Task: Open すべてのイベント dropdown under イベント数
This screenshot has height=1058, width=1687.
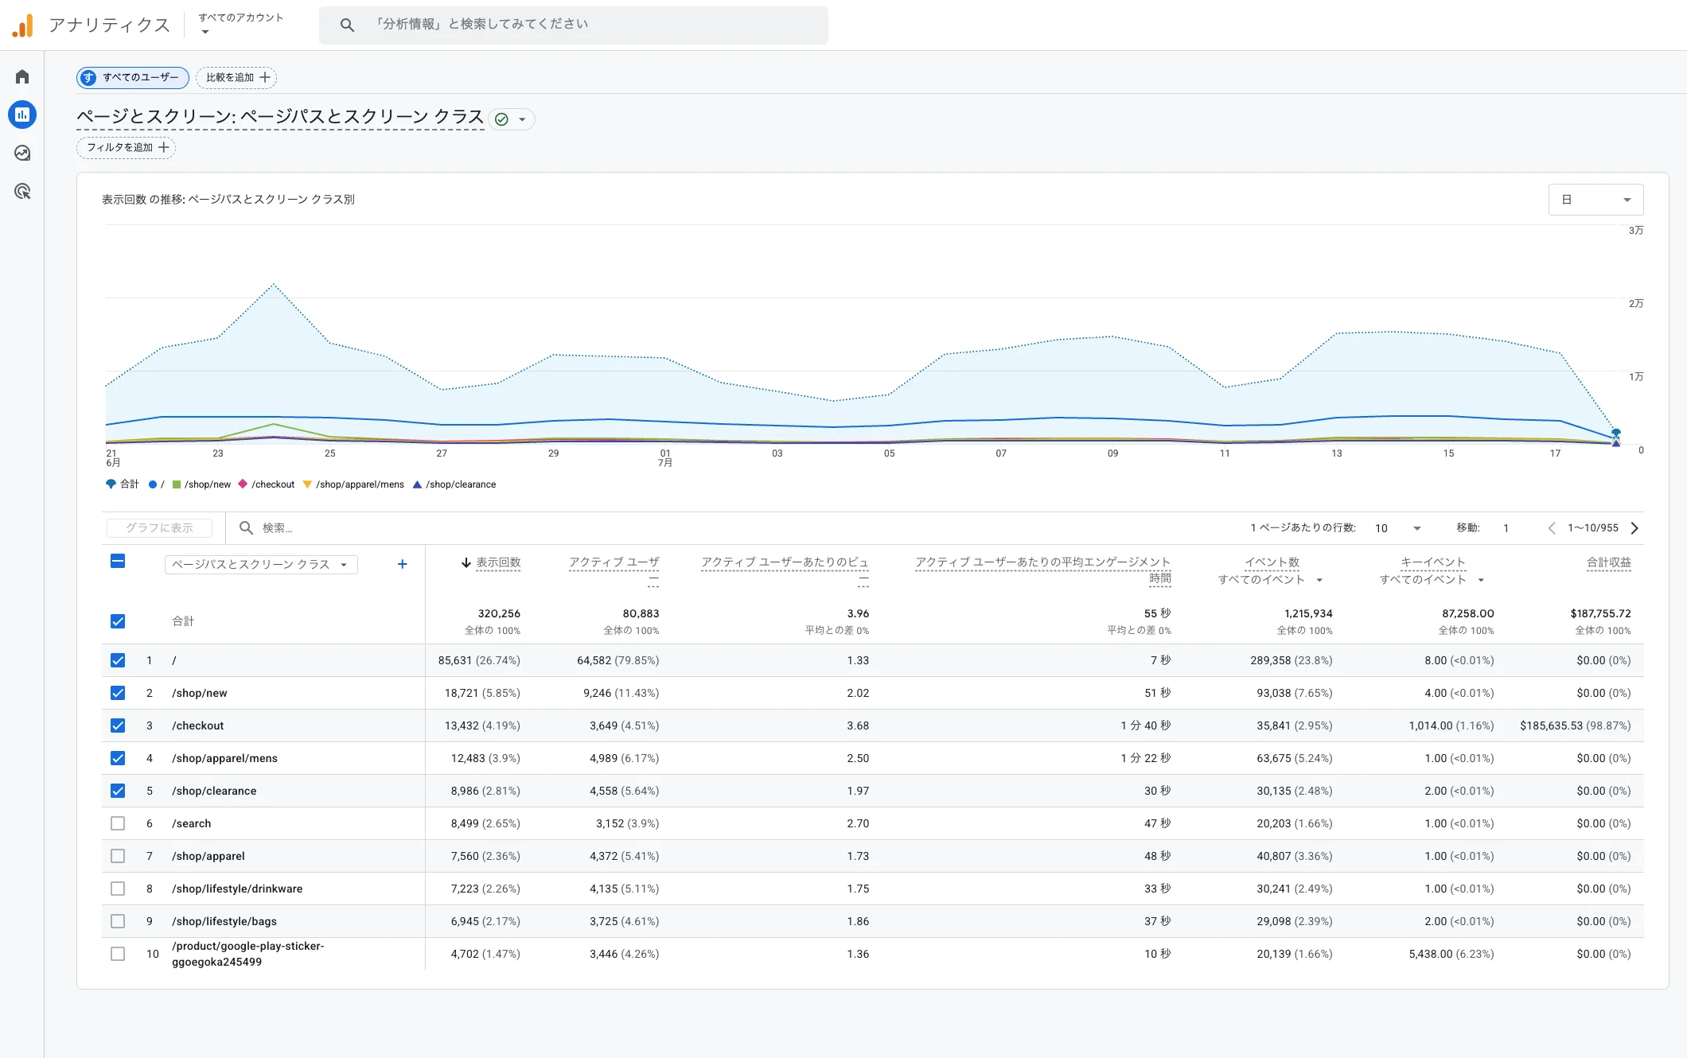Action: (x=1270, y=579)
